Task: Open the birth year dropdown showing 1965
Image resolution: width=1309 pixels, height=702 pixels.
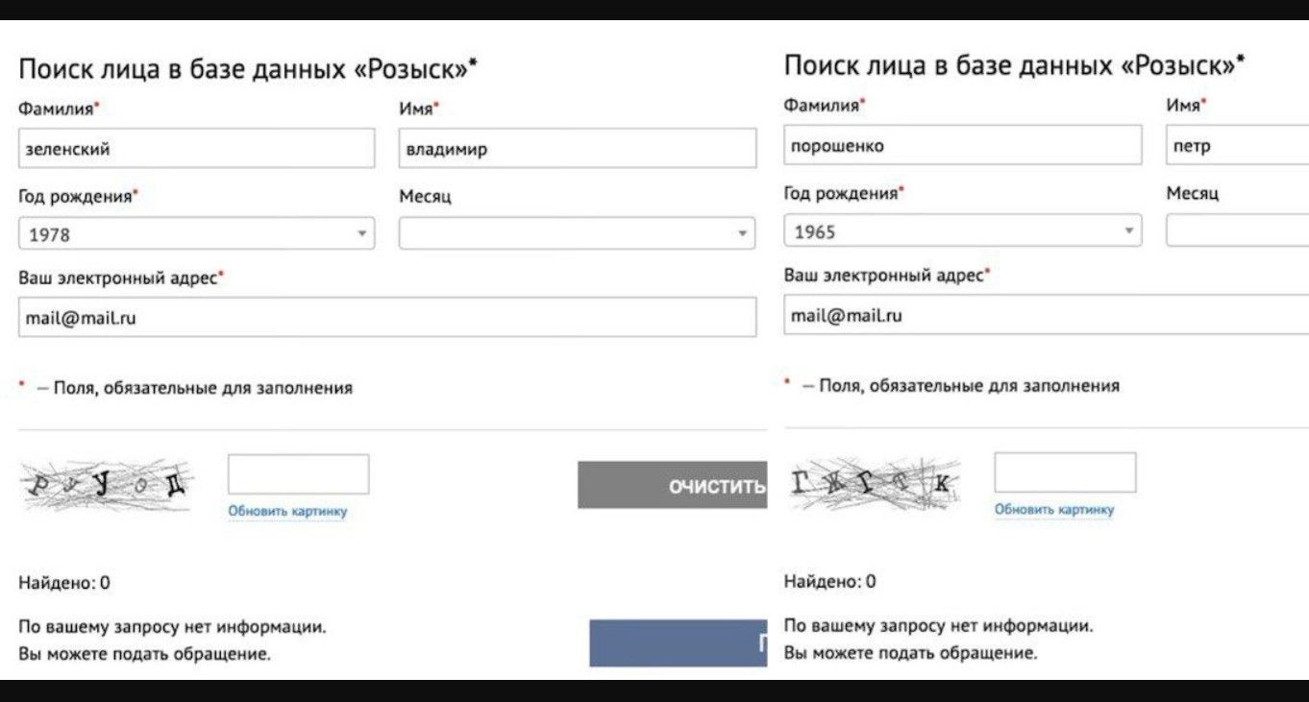Action: point(962,231)
